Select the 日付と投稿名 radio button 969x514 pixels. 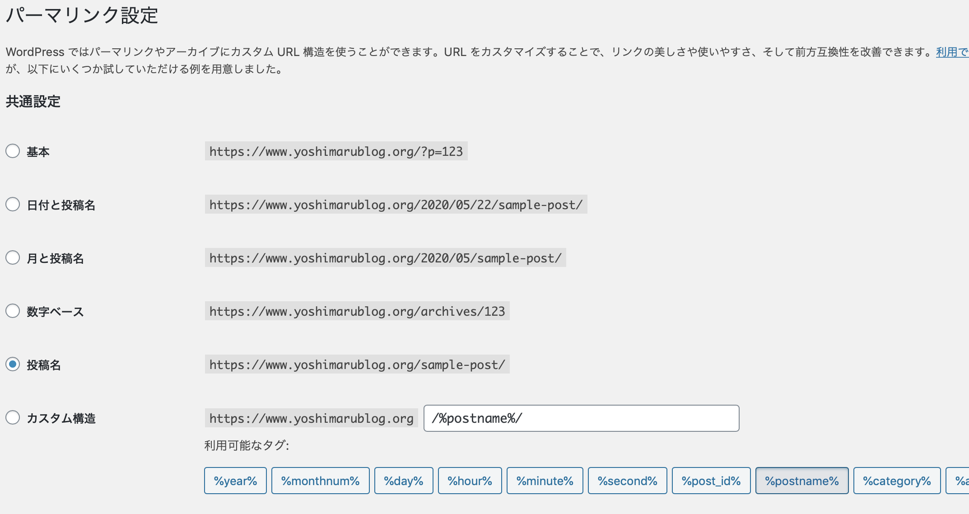pos(13,204)
